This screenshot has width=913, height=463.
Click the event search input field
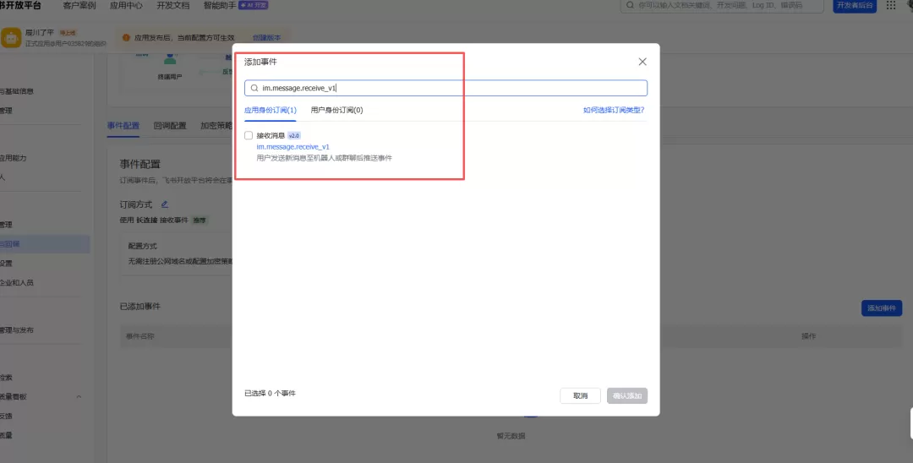tap(446, 89)
